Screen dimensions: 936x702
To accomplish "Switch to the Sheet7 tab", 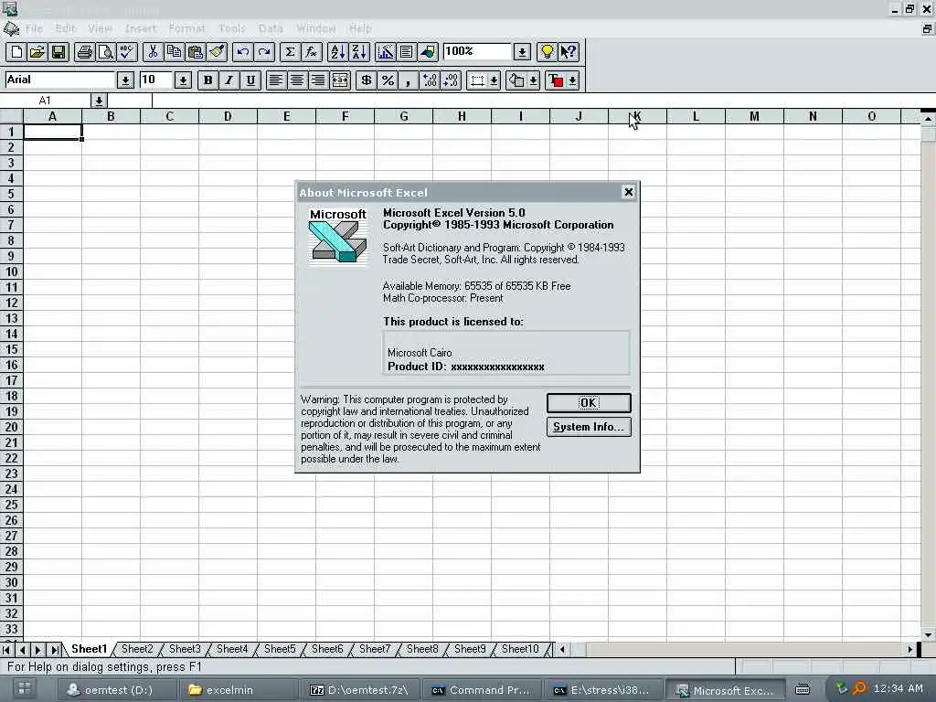I will click(374, 649).
